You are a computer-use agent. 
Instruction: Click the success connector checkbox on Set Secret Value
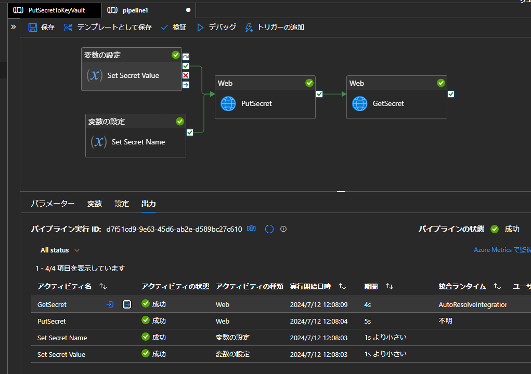coord(186,66)
